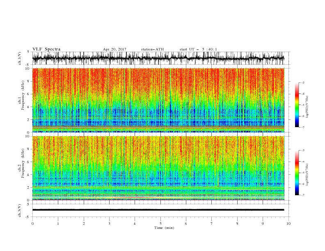Image resolution: width=325 pixels, height=251 pixels.
Task: Click the "4" tick on the time axis
Action: tap(135, 224)
